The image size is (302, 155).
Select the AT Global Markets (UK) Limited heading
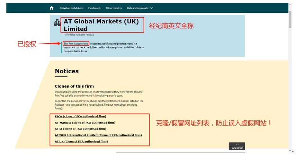tap(101, 25)
